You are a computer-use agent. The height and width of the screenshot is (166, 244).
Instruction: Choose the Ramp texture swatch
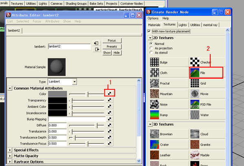[155, 114]
